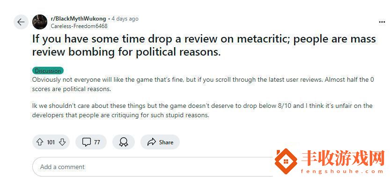
Task: Click the paragraph starting 'Ik we shouldn't care'
Action: [x=202, y=111]
